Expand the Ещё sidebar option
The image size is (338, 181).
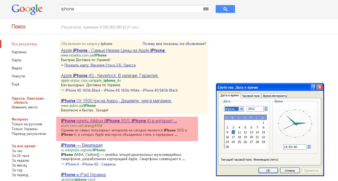click(x=16, y=84)
